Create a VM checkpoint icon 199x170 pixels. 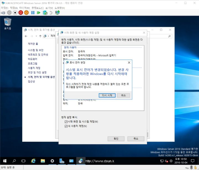(45, 13)
